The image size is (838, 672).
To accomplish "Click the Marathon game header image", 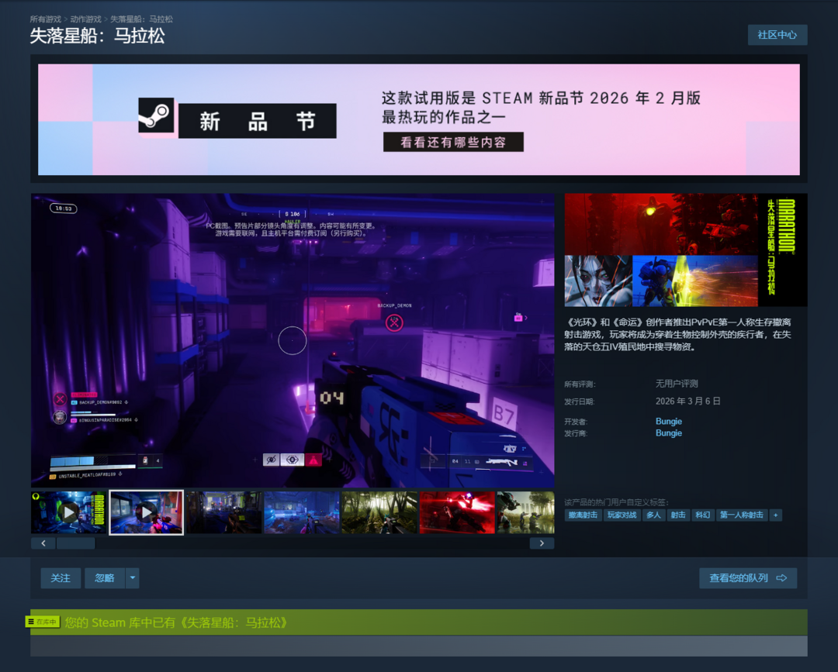I will (x=685, y=250).
